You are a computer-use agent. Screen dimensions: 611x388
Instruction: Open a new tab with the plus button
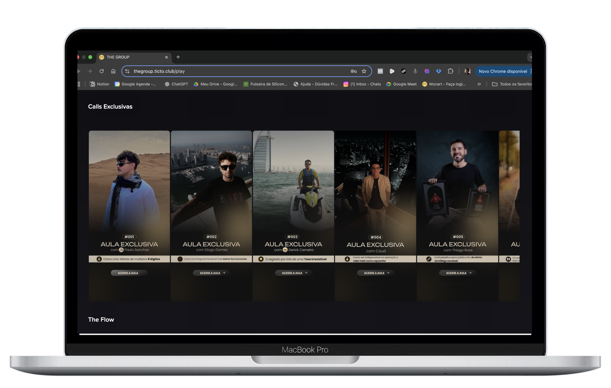pyautogui.click(x=178, y=57)
